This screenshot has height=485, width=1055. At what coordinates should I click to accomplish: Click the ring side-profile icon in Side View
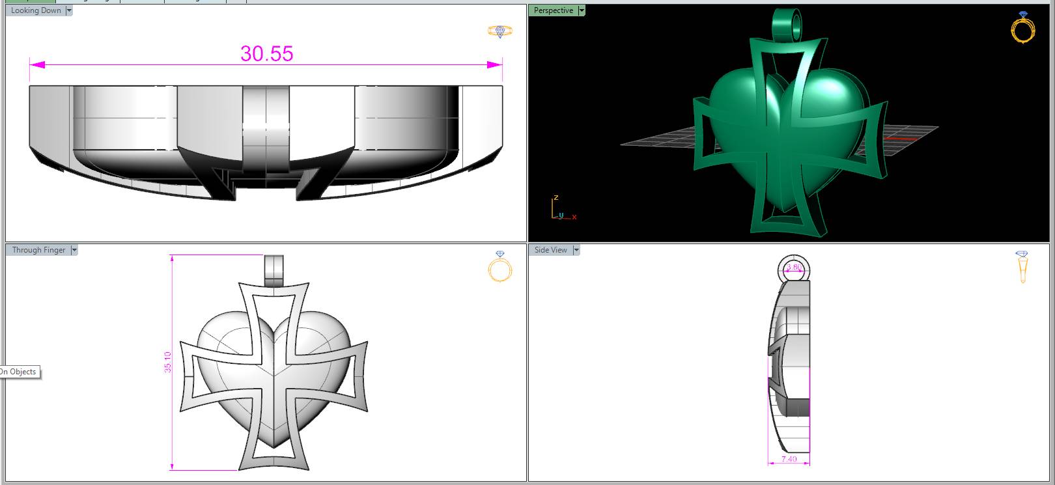pyautogui.click(x=1022, y=267)
